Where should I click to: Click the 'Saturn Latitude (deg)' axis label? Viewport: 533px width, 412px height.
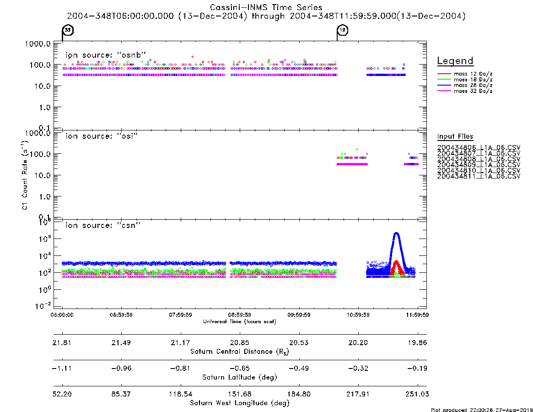tap(240, 377)
